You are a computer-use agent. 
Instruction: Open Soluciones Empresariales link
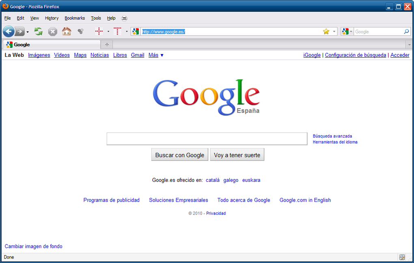179,200
